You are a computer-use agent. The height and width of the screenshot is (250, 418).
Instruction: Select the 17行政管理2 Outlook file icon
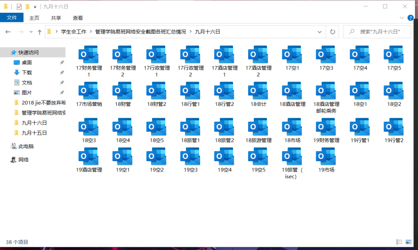190,54
